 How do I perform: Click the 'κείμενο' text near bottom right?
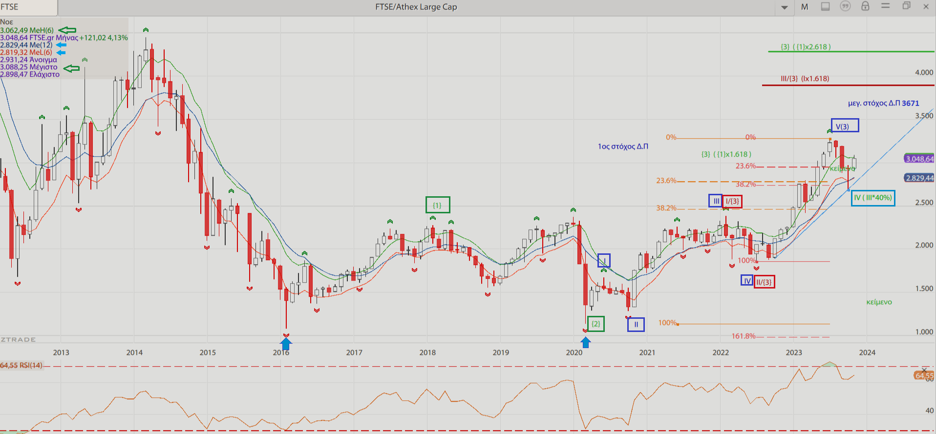tap(879, 302)
